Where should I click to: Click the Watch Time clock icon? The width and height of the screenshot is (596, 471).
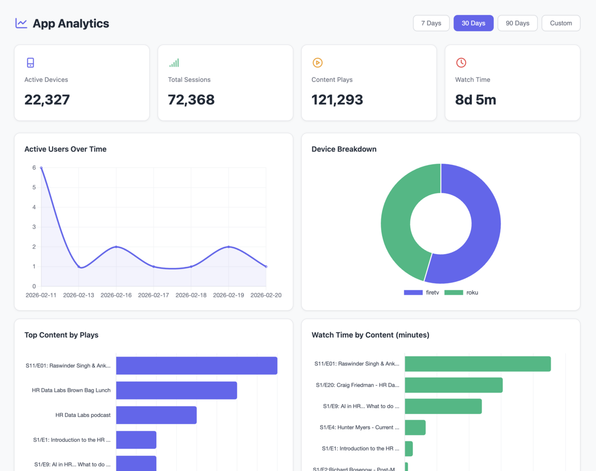point(461,63)
